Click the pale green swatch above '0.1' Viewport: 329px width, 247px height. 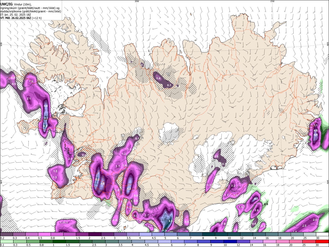(7, 242)
